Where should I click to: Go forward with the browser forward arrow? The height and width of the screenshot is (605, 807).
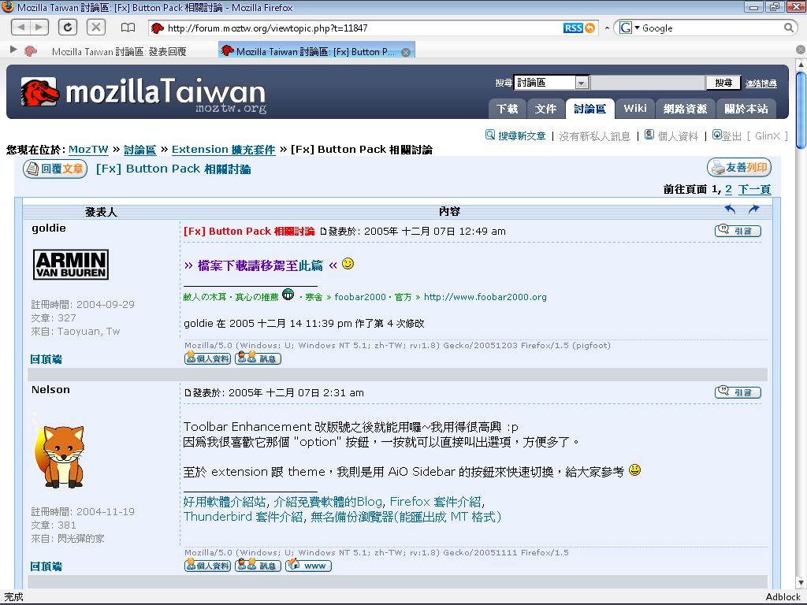pos(39,28)
